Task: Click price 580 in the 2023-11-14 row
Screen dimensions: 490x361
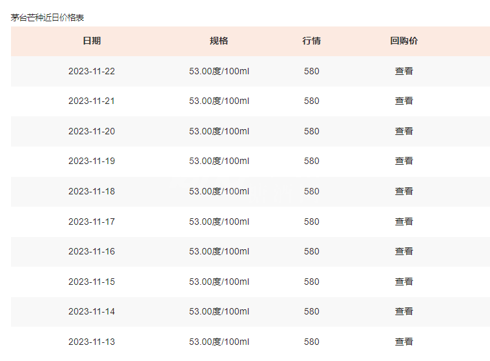Action: click(x=312, y=311)
